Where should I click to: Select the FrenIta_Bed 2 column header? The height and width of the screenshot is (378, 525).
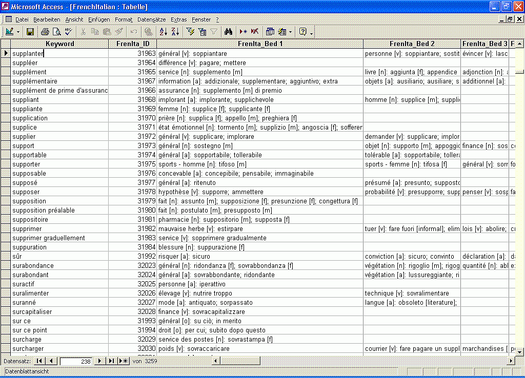tap(412, 44)
